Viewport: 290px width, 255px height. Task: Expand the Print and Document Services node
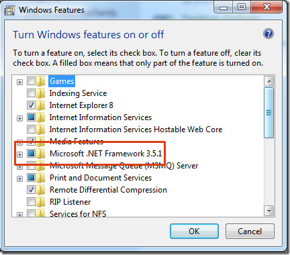[19, 178]
